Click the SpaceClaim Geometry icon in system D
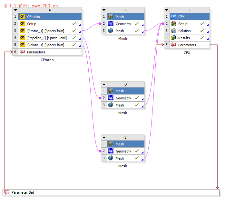This screenshot has width=235, height=203. [111, 98]
